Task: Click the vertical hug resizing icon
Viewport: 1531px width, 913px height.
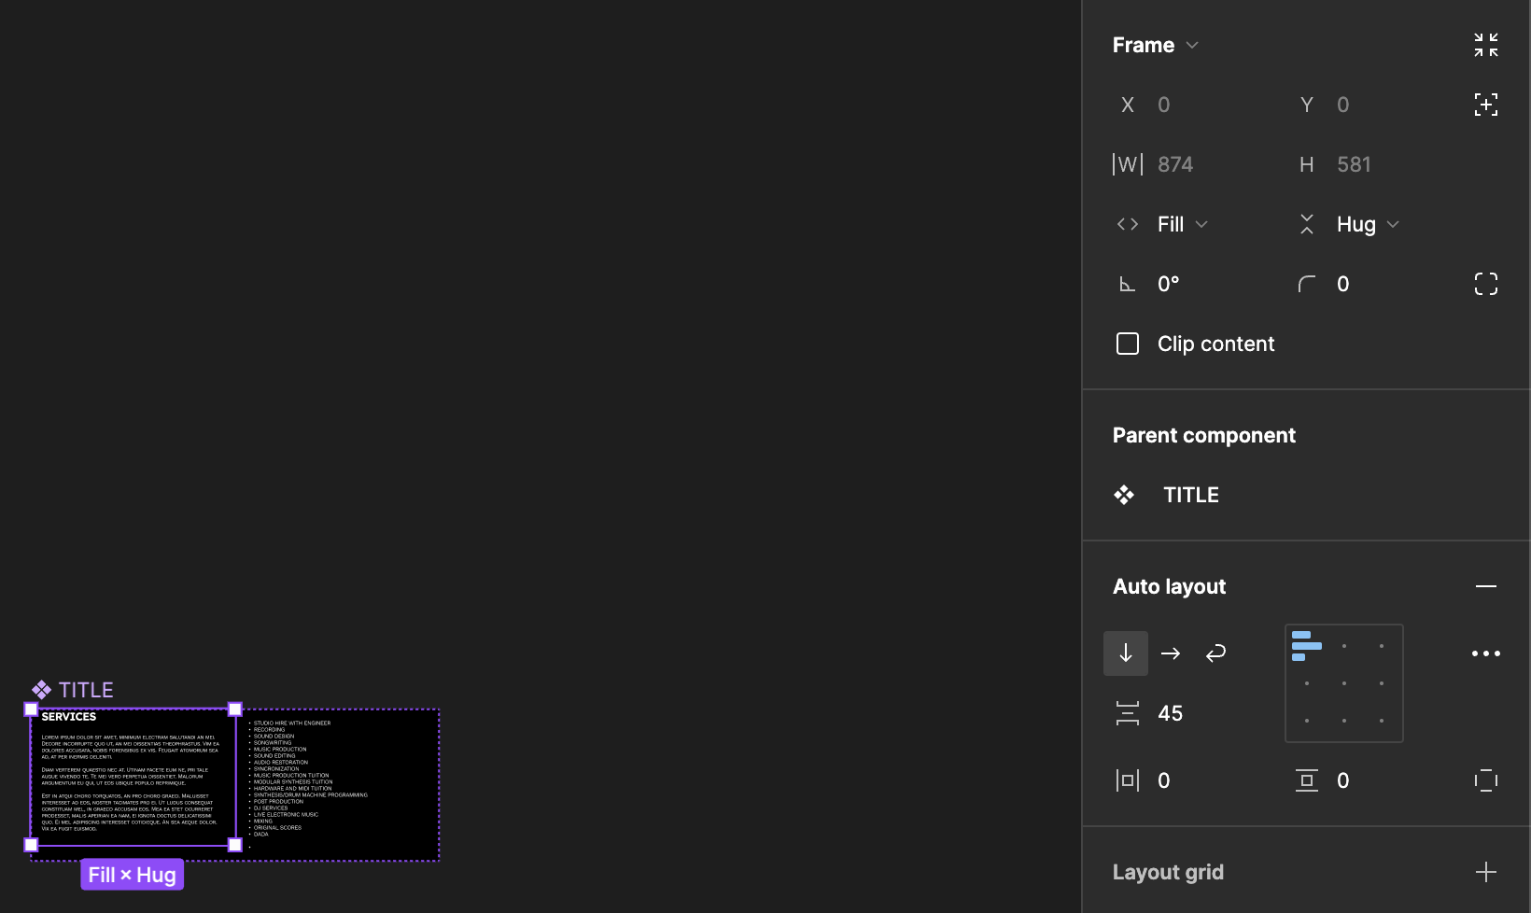Action: coord(1307,224)
